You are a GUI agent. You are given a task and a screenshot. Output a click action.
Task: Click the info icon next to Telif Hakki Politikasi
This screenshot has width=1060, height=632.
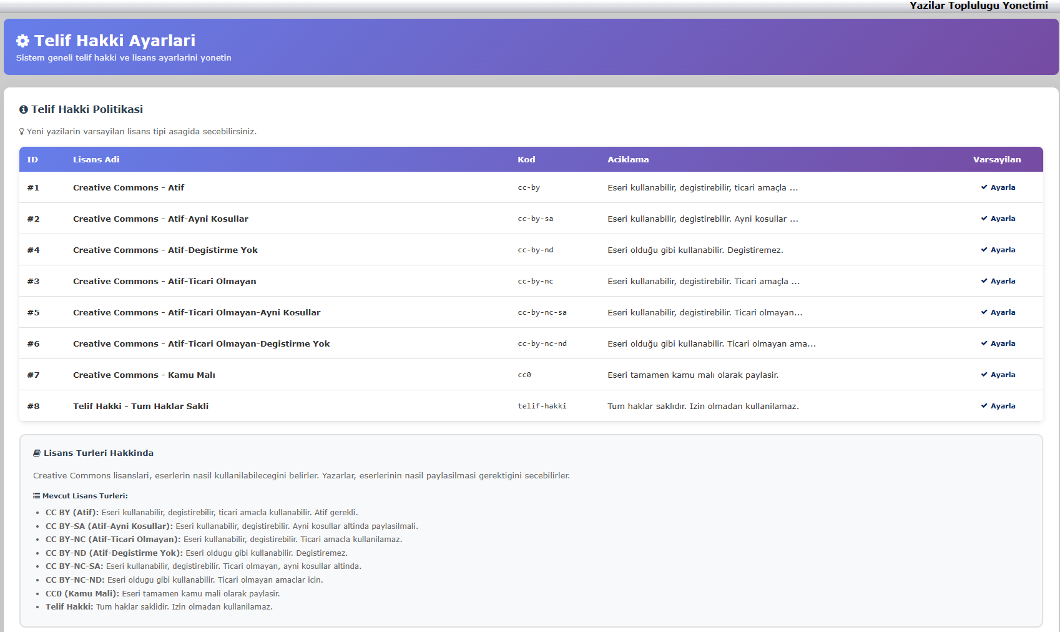pos(24,109)
